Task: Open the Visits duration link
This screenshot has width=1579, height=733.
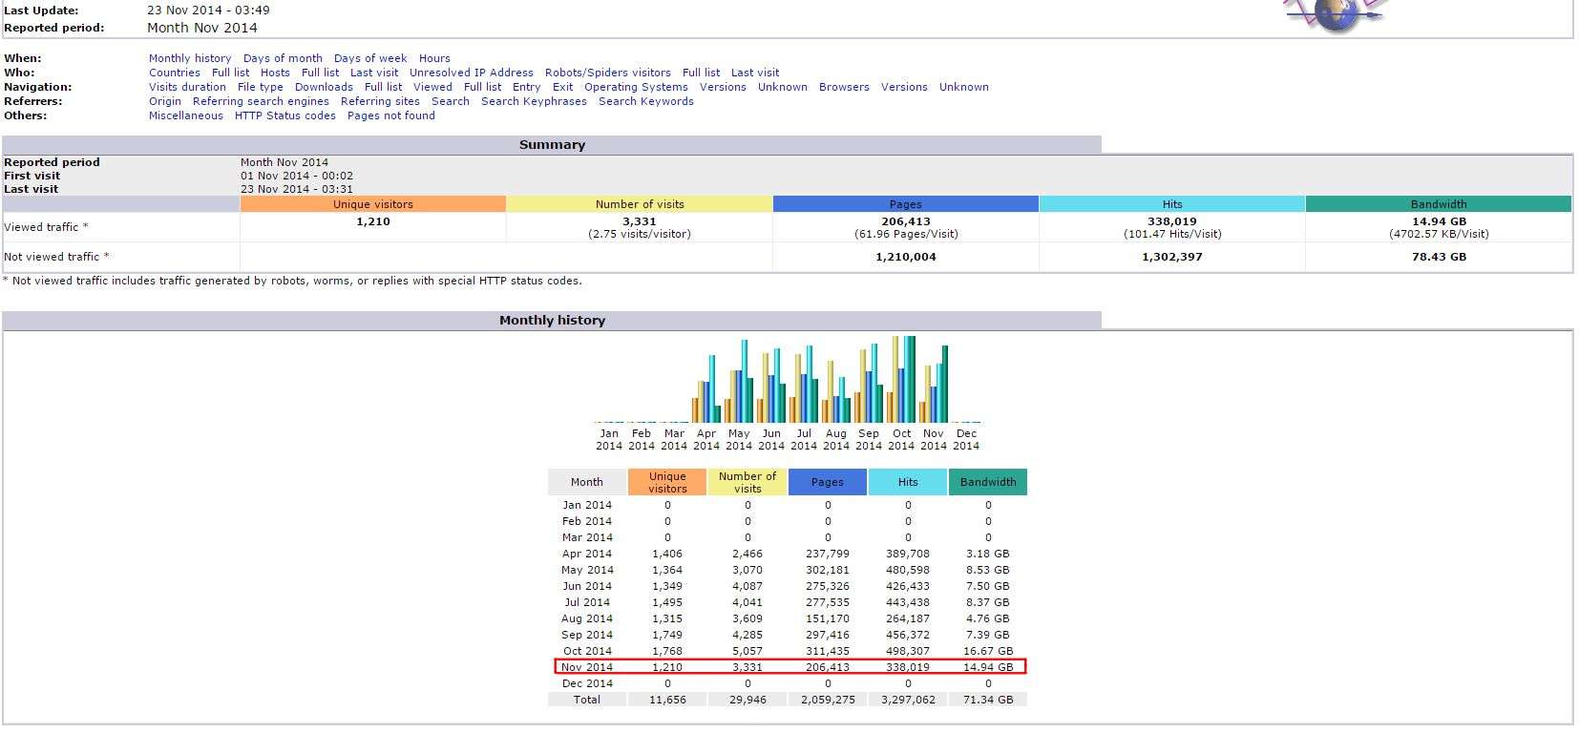Action: tap(187, 87)
